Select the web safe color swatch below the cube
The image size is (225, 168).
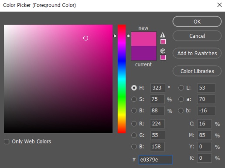pyautogui.click(x=163, y=57)
